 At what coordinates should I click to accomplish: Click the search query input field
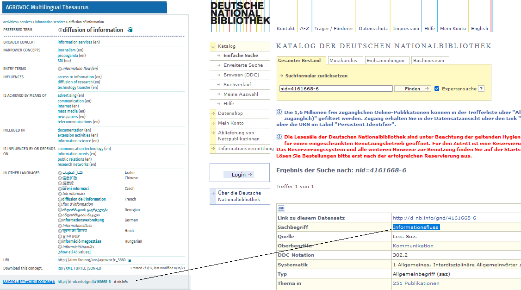(336, 89)
